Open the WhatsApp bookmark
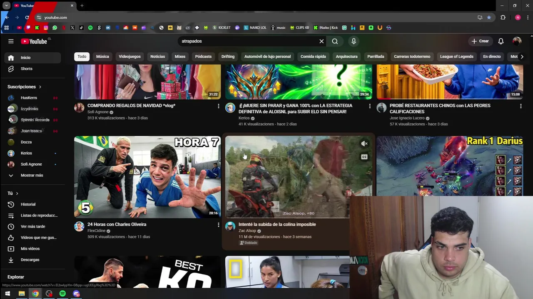The height and width of the screenshot is (299, 533). coord(55,28)
